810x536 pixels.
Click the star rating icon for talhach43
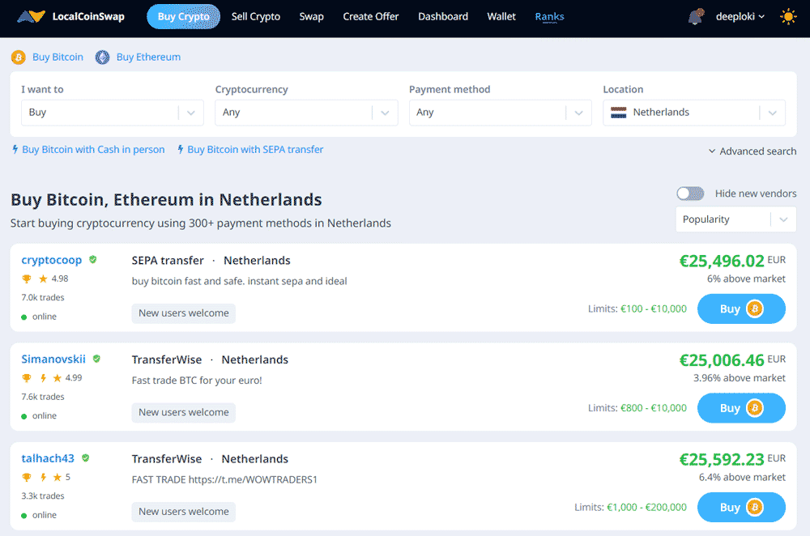58,477
